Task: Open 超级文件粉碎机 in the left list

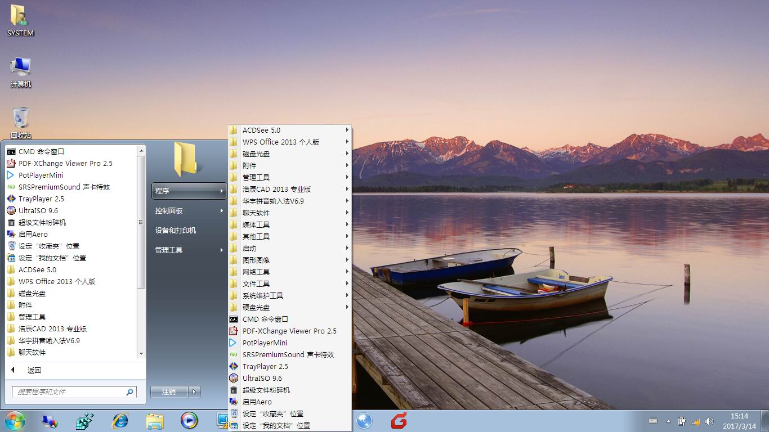Action: click(70, 222)
